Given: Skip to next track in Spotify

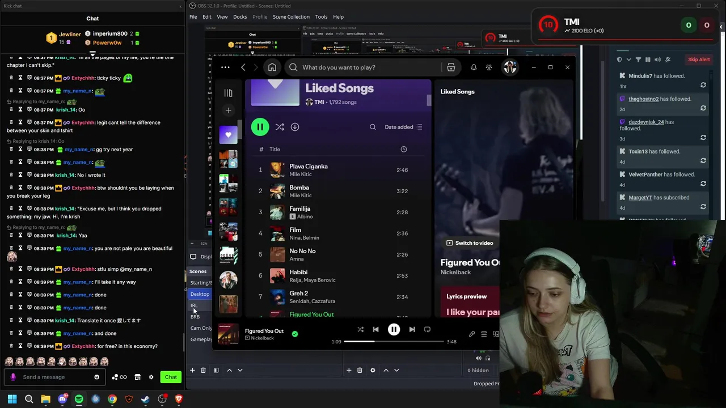Looking at the screenshot, I should pos(412,329).
